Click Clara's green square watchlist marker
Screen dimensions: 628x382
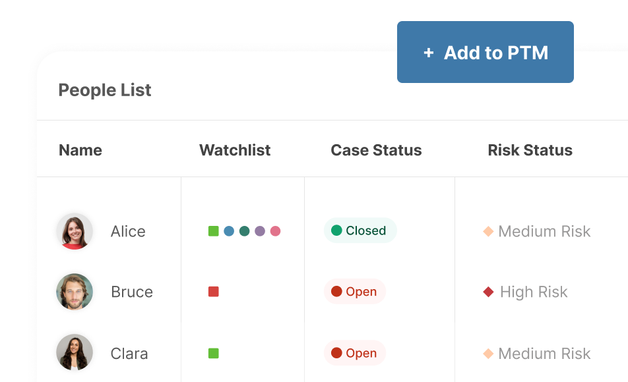[x=214, y=353]
